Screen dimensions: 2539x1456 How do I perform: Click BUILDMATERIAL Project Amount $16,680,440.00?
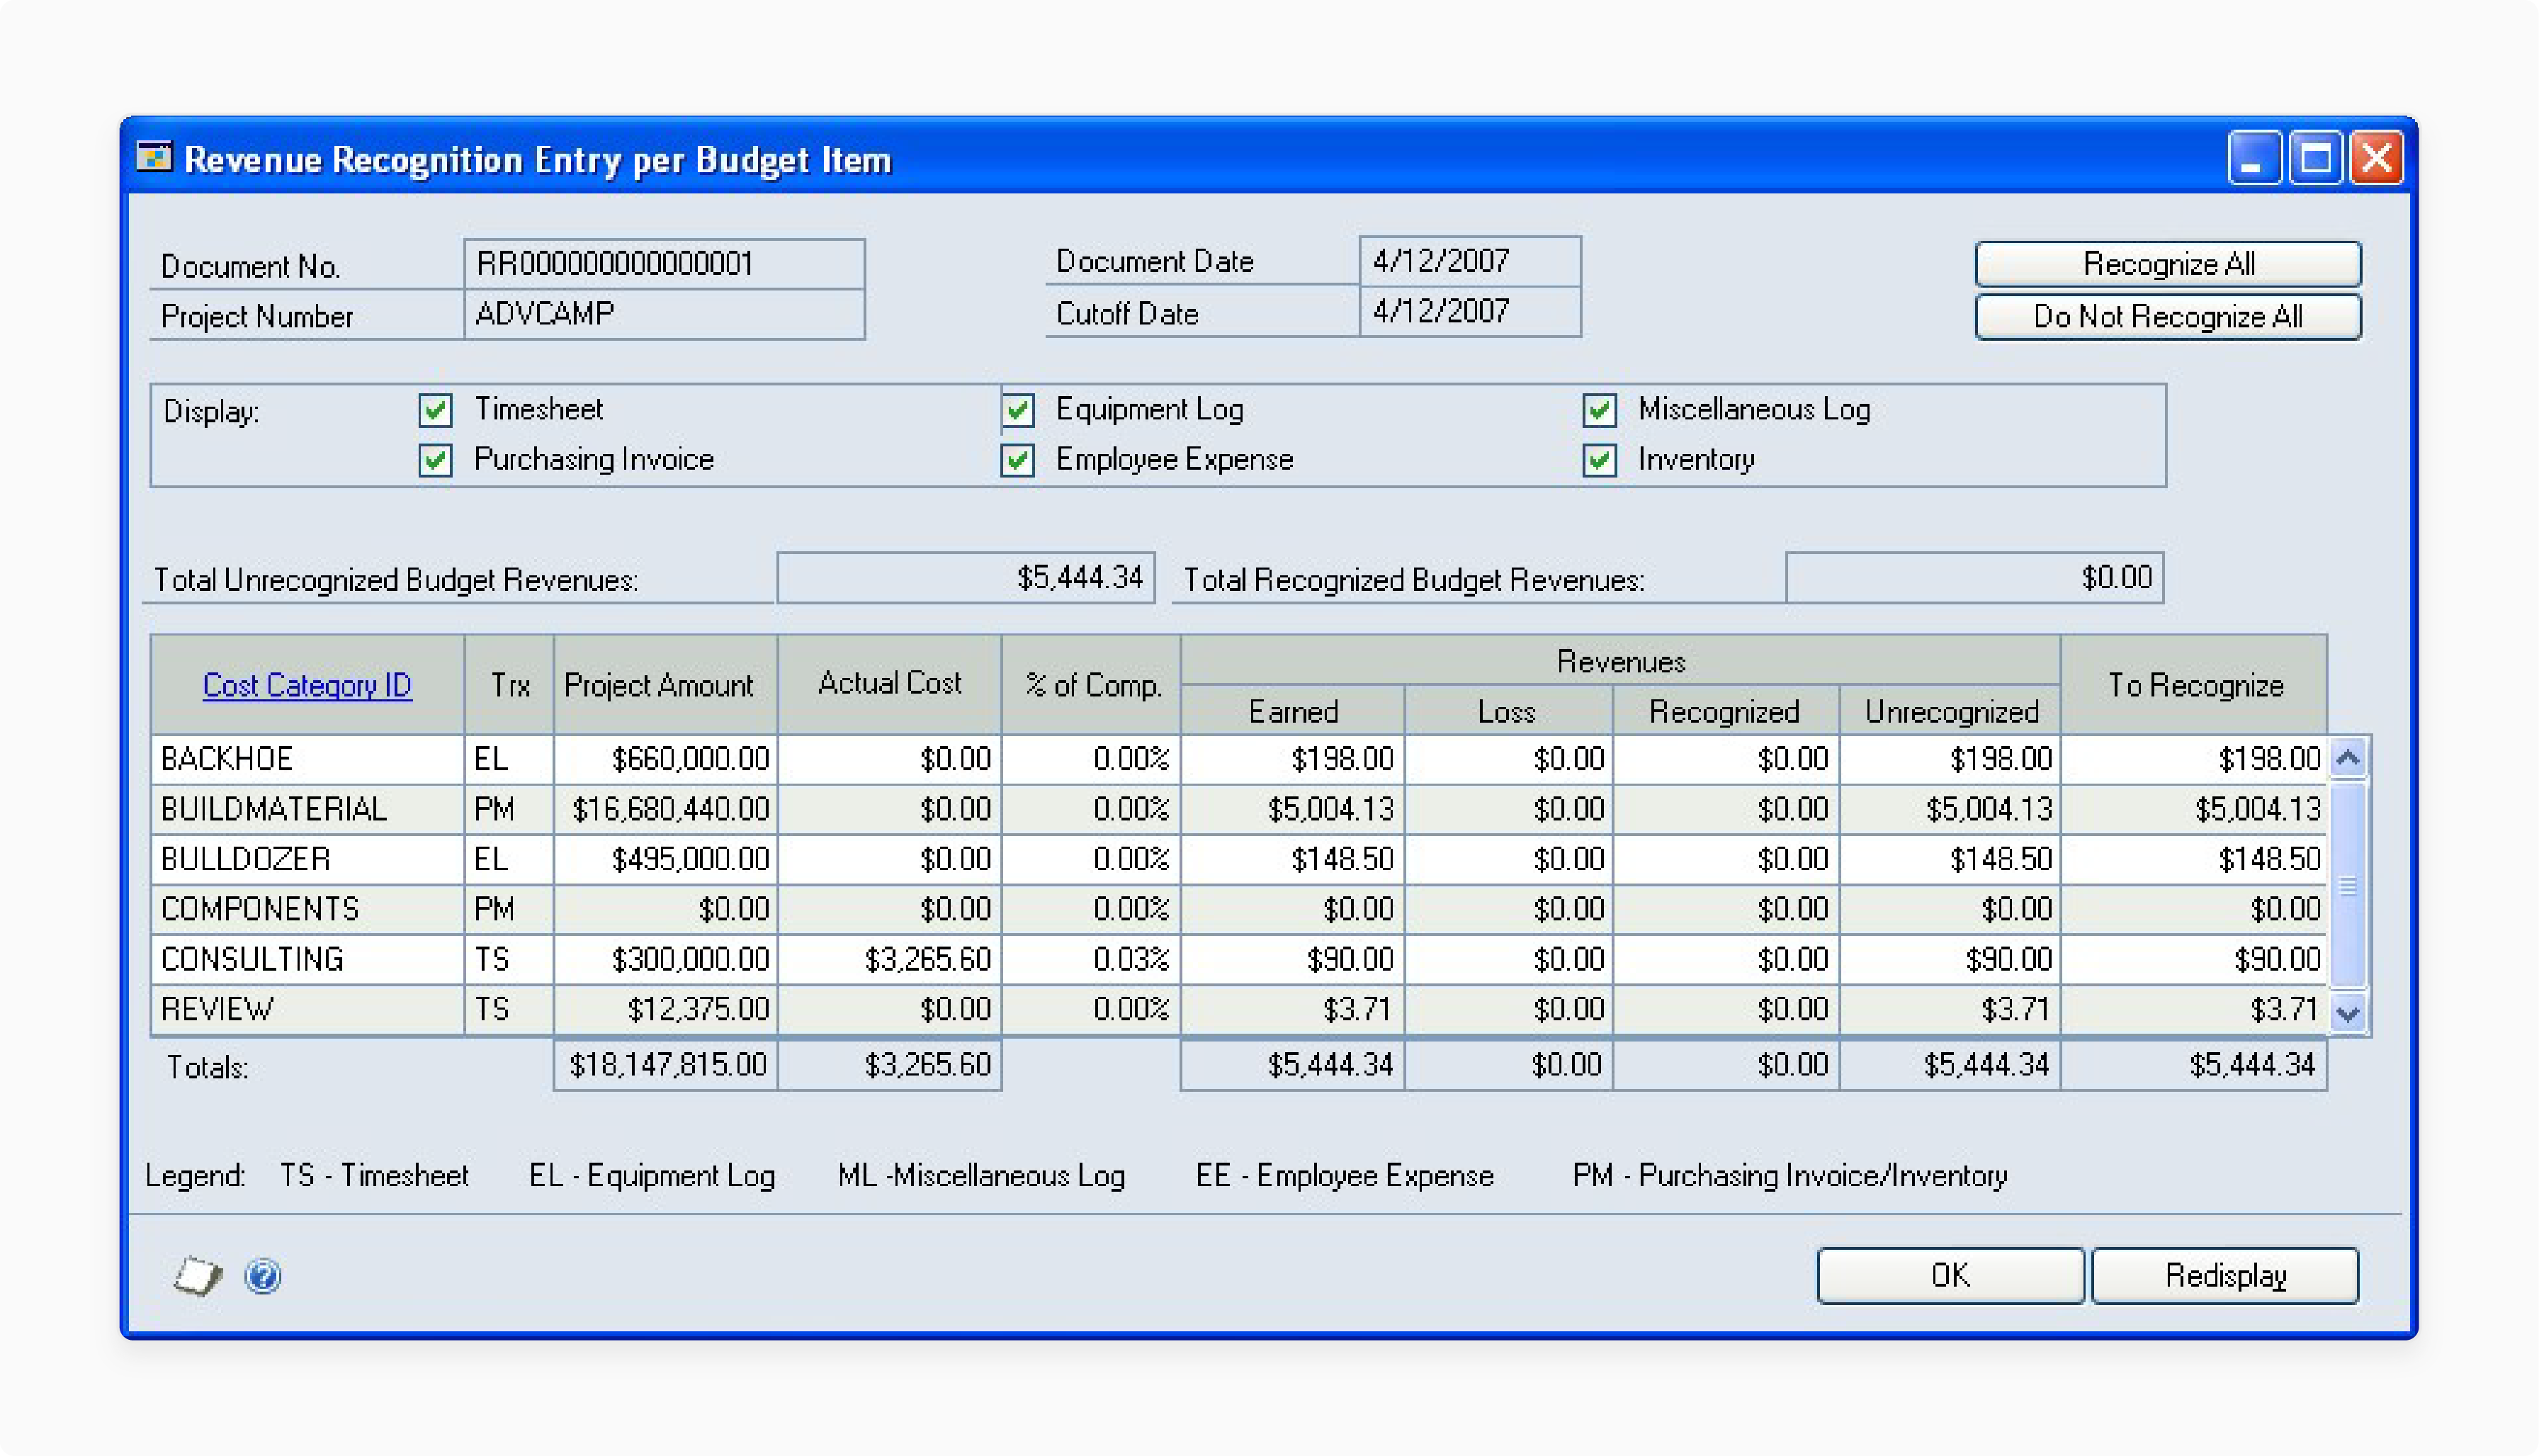tap(666, 809)
